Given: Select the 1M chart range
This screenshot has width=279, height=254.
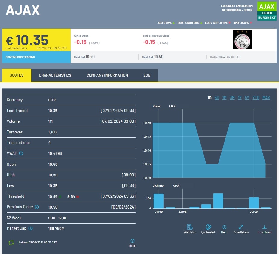Looking at the screenshot, I should pos(225,98).
